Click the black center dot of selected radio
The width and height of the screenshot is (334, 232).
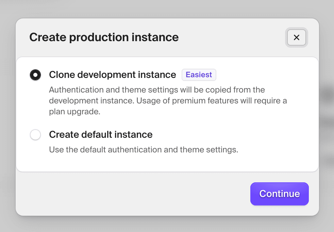click(x=35, y=75)
